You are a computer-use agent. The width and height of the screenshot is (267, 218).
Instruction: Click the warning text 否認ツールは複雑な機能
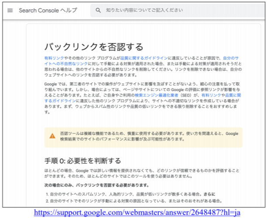pyautogui.click(x=149, y=136)
